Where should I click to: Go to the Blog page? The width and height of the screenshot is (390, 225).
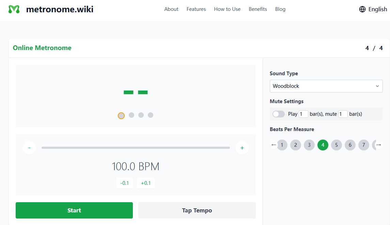pos(280,9)
